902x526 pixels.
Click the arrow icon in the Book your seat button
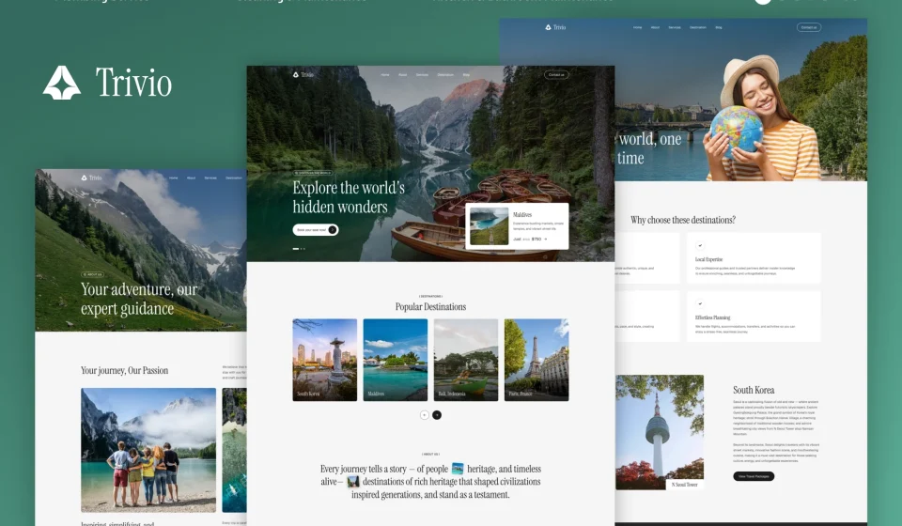coord(332,230)
